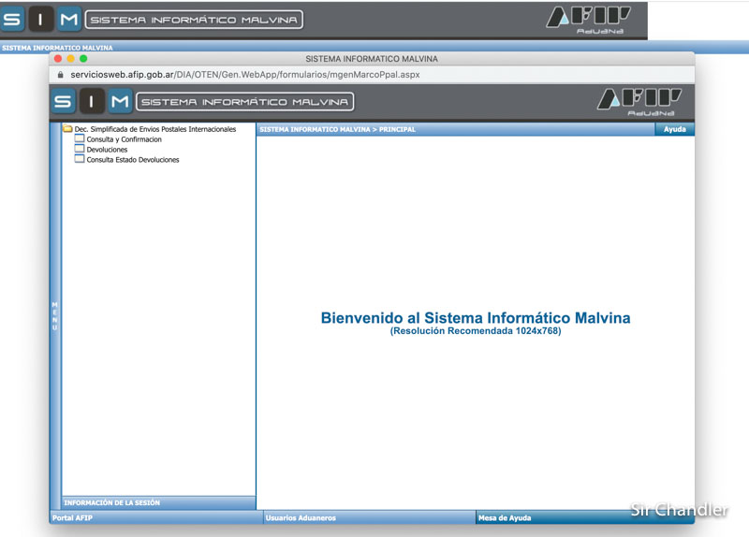Click the Resolución Recomendada 1024x768 text
This screenshot has height=537, width=749.
pos(476,331)
